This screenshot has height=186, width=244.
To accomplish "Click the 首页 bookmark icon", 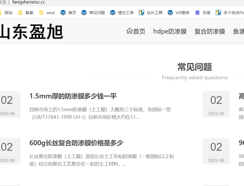I will pos(63,13).
